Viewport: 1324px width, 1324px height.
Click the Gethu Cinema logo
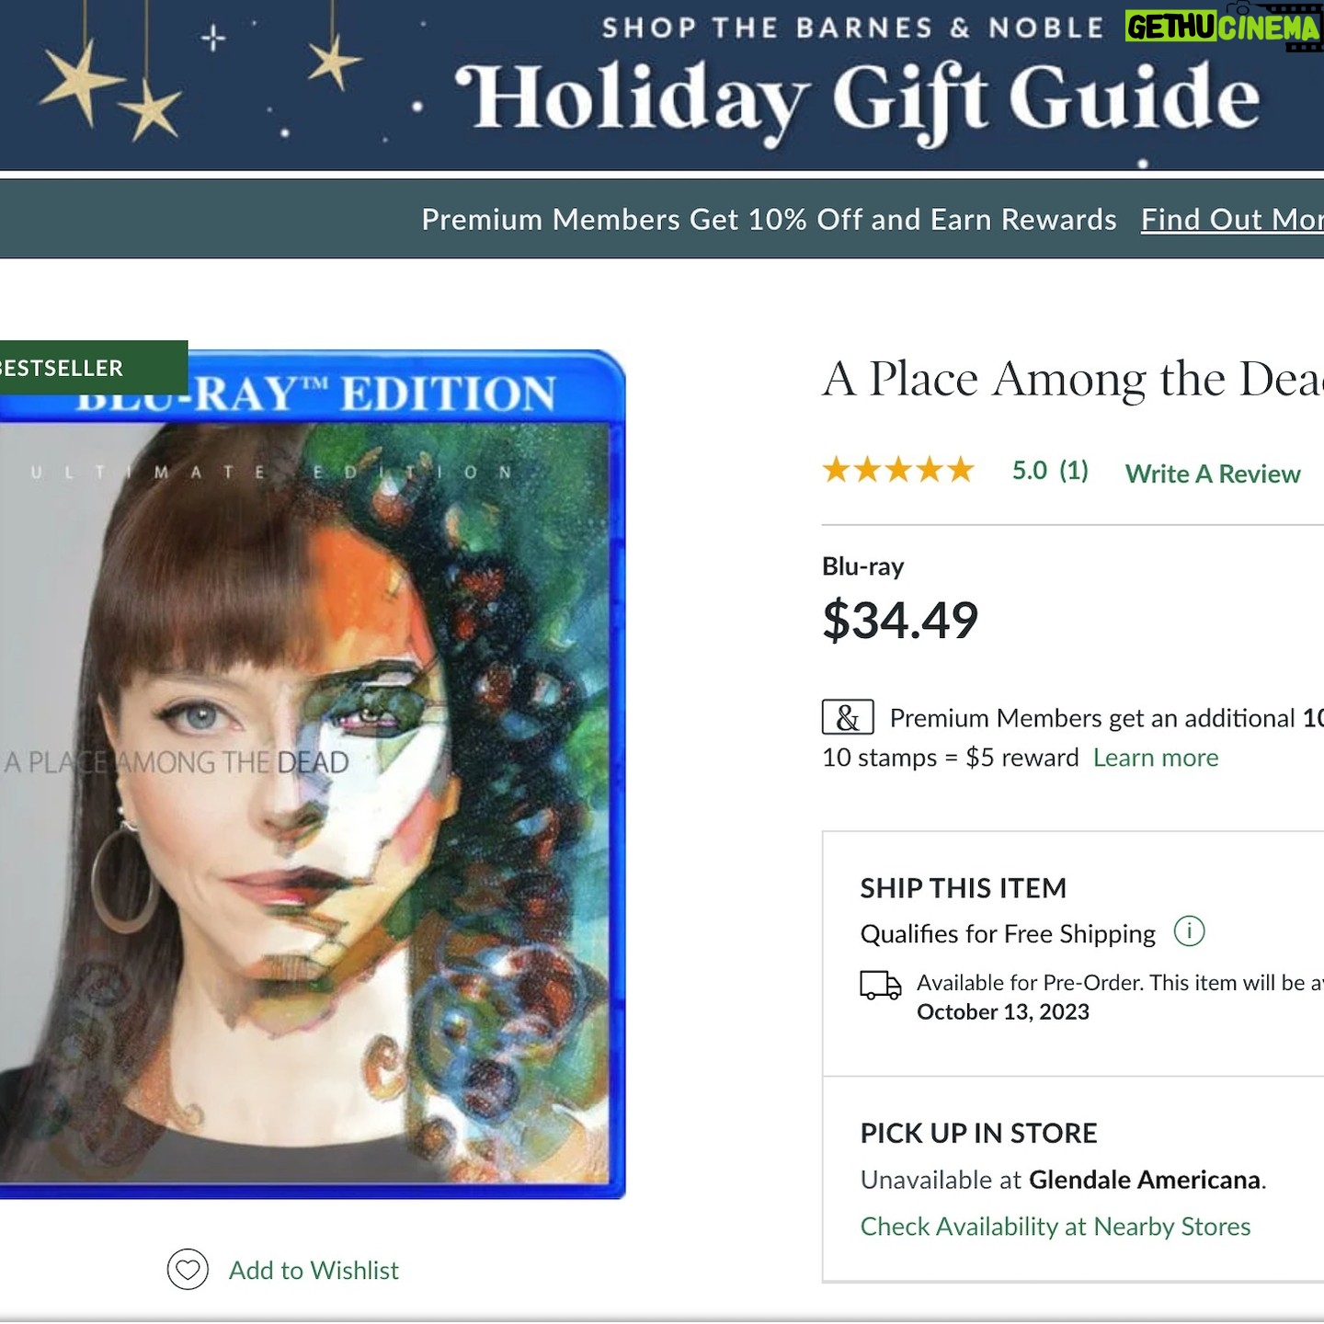tap(1222, 28)
